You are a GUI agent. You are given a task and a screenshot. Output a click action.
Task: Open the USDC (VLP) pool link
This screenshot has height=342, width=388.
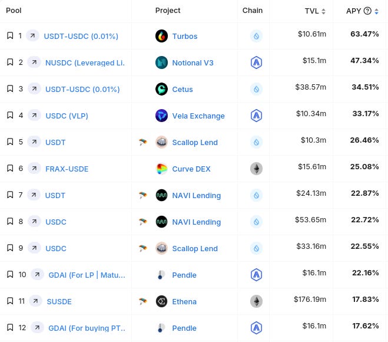click(x=67, y=116)
